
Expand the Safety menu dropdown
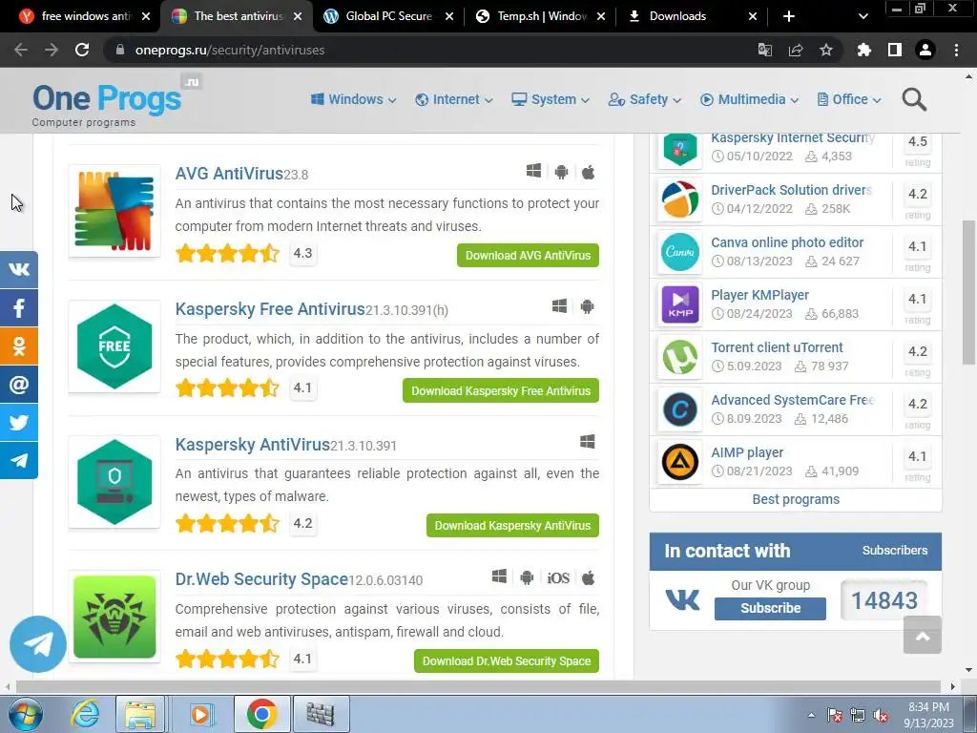click(645, 99)
